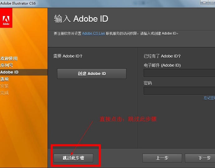Click the 已经有了 Adobe ID? label
The height and width of the screenshot is (168, 215).
[x=162, y=56]
